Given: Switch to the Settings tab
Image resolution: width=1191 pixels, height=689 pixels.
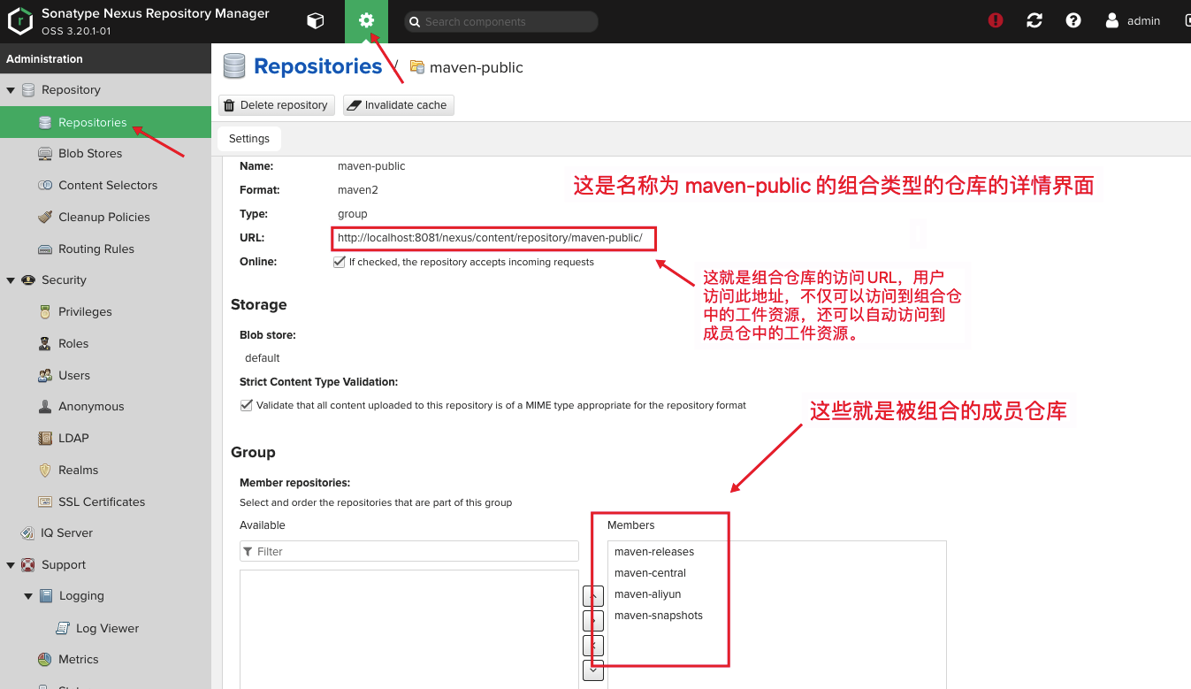Looking at the screenshot, I should pos(249,139).
